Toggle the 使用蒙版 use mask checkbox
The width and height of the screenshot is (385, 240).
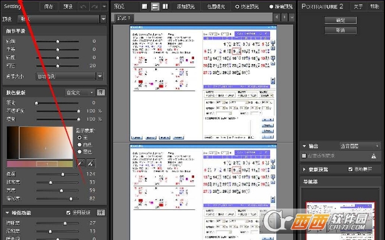coord(68,212)
